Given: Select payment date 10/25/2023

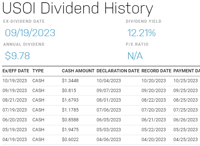Looking at the screenshot, I should click(186, 81).
